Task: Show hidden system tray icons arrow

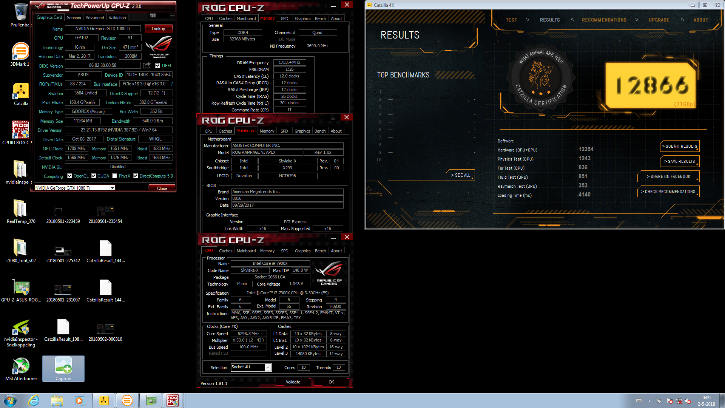Action: tap(649, 401)
